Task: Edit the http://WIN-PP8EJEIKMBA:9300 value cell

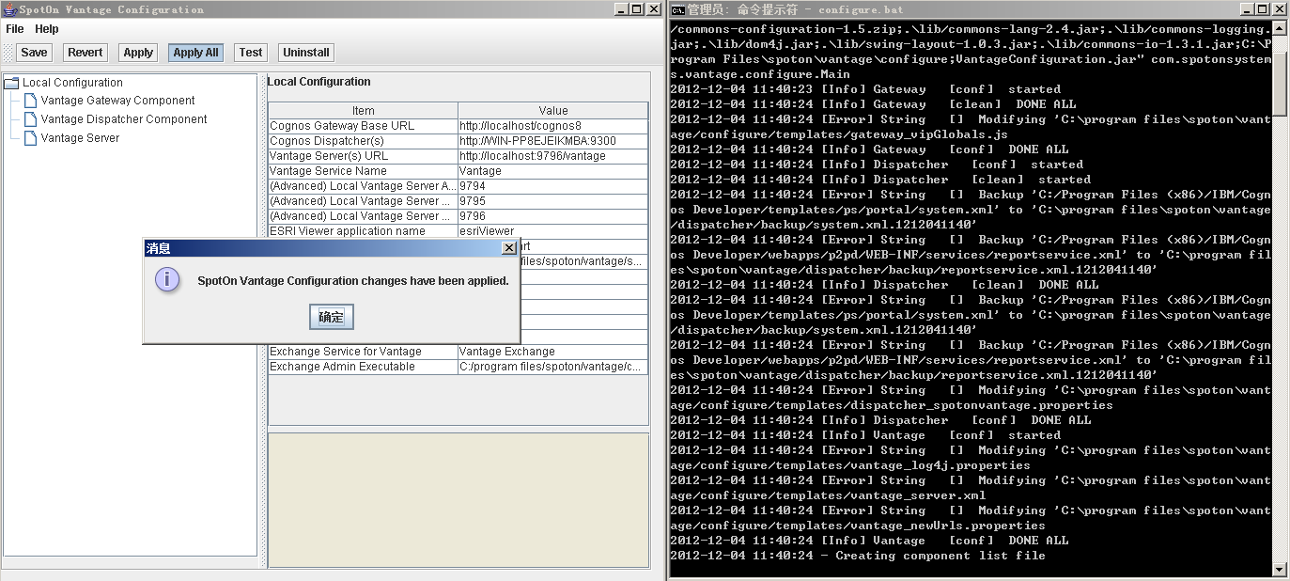Action: [553, 141]
